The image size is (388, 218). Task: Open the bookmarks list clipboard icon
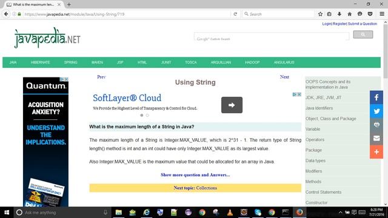pyautogui.click(x=329, y=14)
